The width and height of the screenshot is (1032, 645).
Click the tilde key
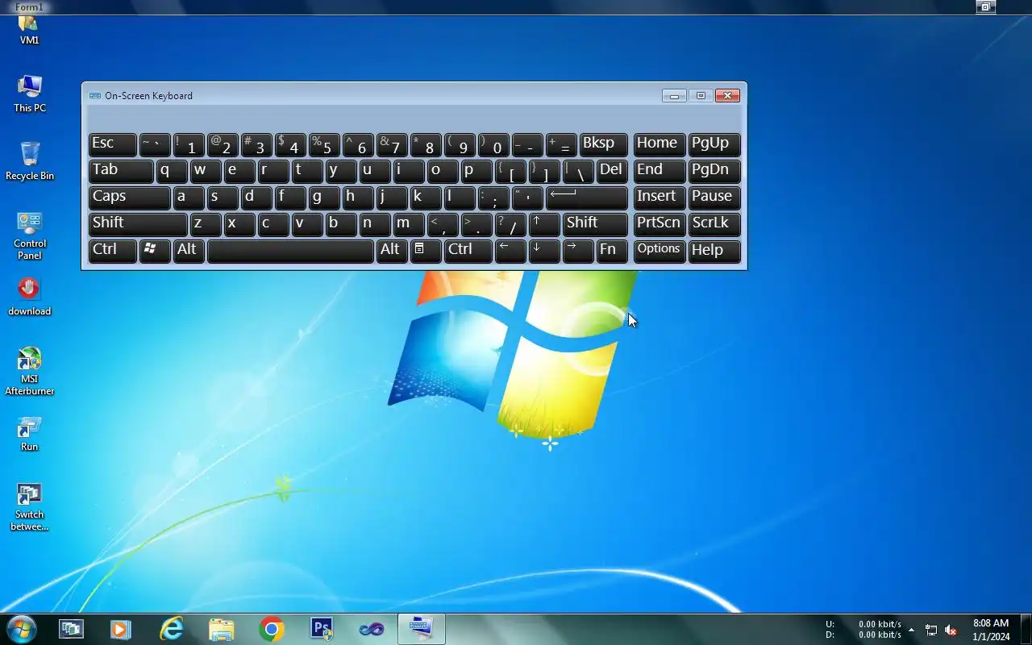pyautogui.click(x=155, y=144)
